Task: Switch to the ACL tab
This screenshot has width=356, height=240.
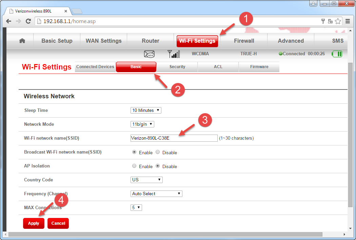Action: coord(218,67)
